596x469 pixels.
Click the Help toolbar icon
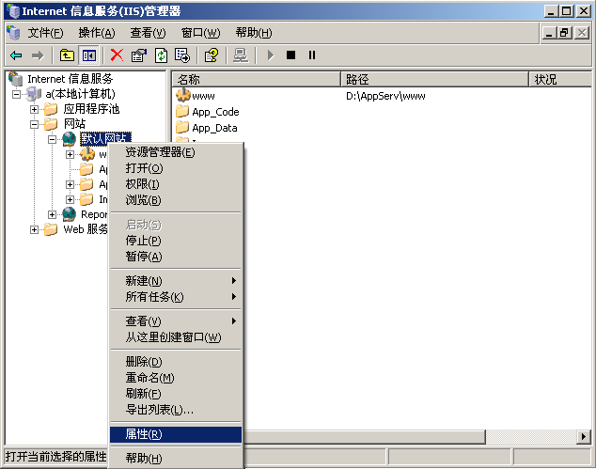point(212,55)
